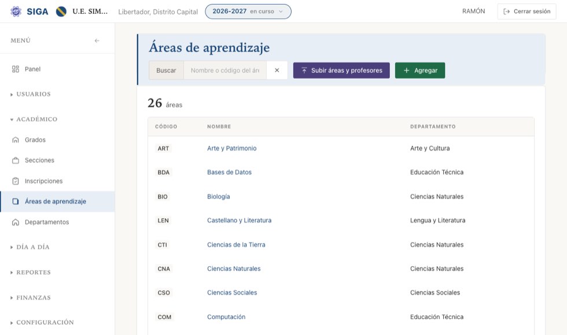Click the CSO code badge
Viewport: 567px width, 335px height.
tap(163, 292)
